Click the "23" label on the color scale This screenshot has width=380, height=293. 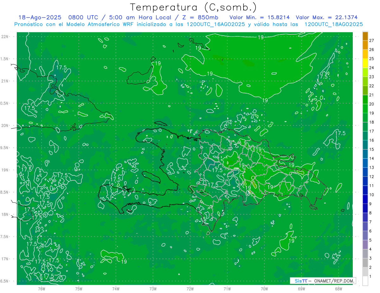[x=372, y=77]
